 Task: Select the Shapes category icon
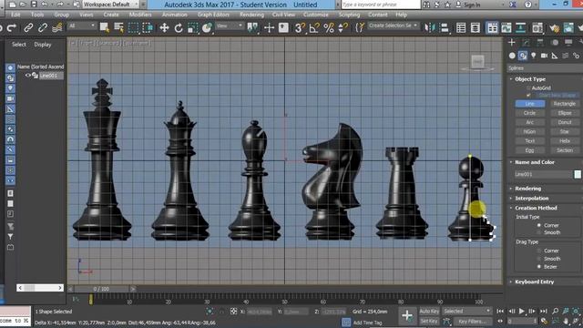(x=523, y=56)
